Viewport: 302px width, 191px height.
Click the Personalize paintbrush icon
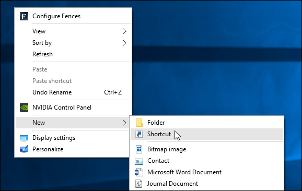pyautogui.click(x=24, y=149)
